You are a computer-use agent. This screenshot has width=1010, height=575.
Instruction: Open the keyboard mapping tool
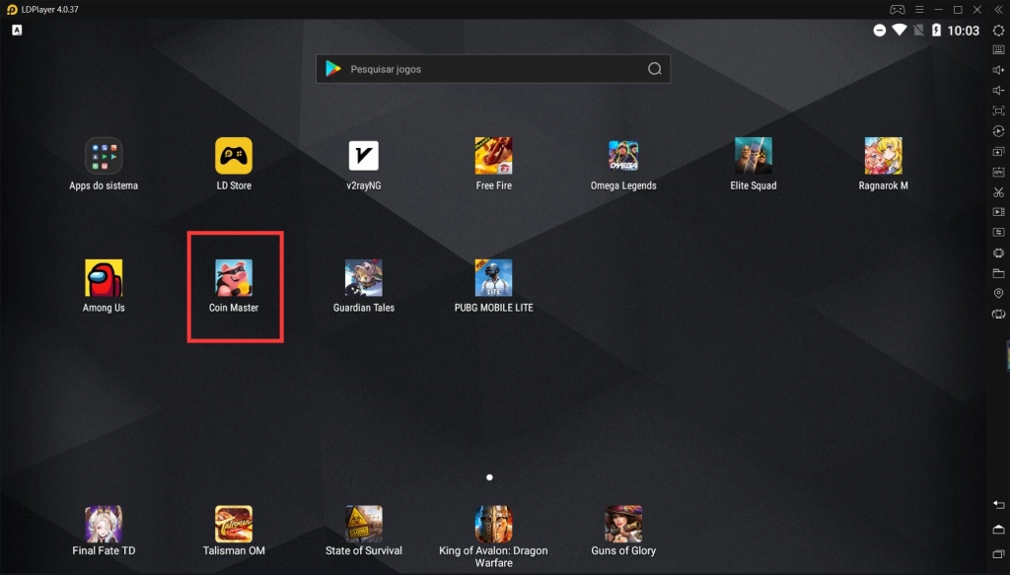(x=998, y=50)
